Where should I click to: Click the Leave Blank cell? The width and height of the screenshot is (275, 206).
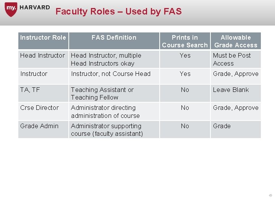[231, 90]
